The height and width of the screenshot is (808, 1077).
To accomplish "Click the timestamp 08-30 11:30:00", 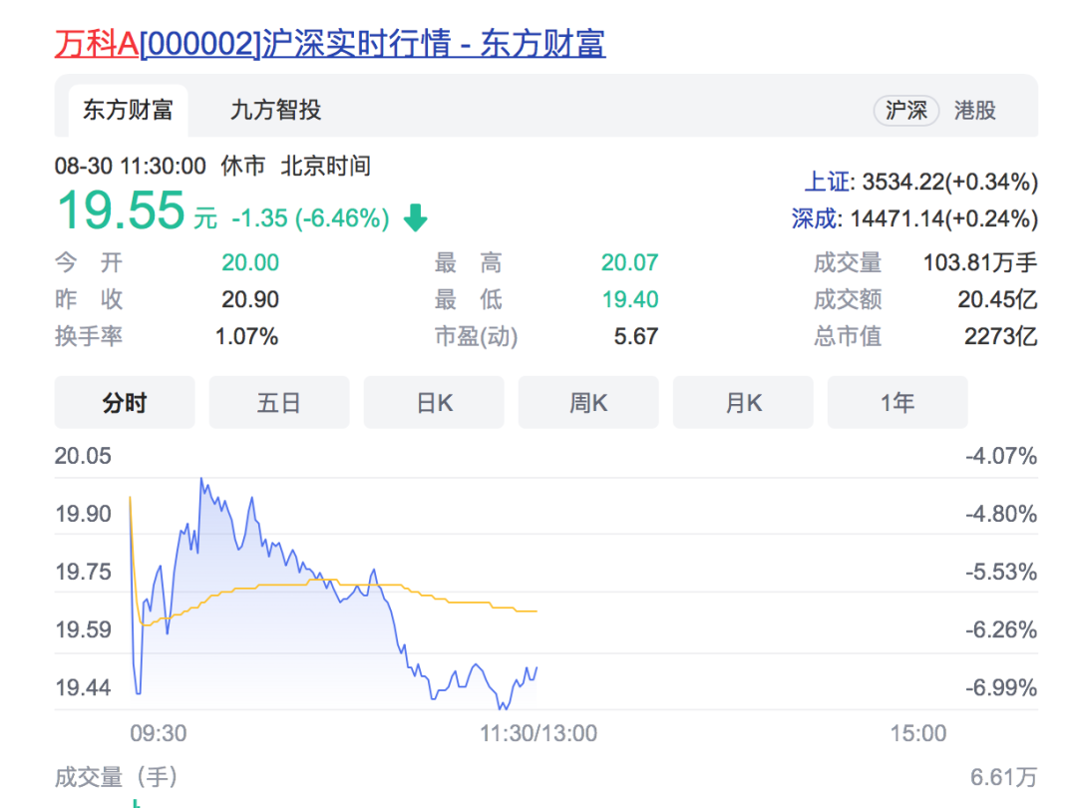I will 130,167.
